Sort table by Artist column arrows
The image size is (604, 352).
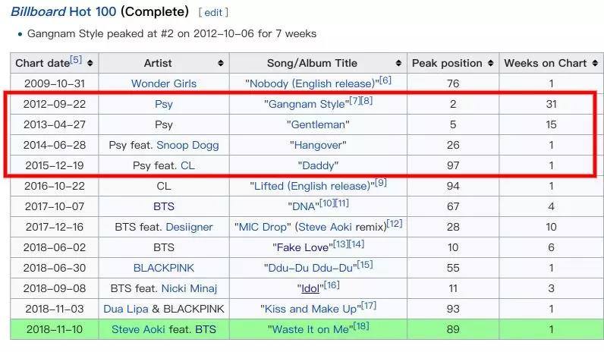221,63
